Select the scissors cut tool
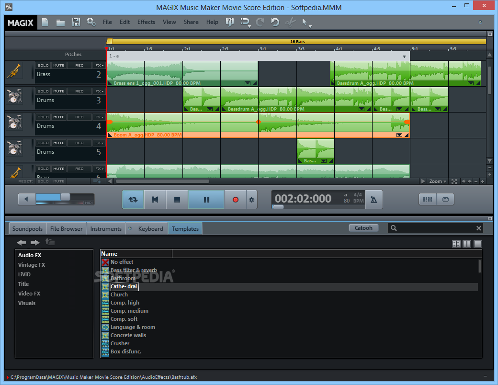 click(290, 22)
